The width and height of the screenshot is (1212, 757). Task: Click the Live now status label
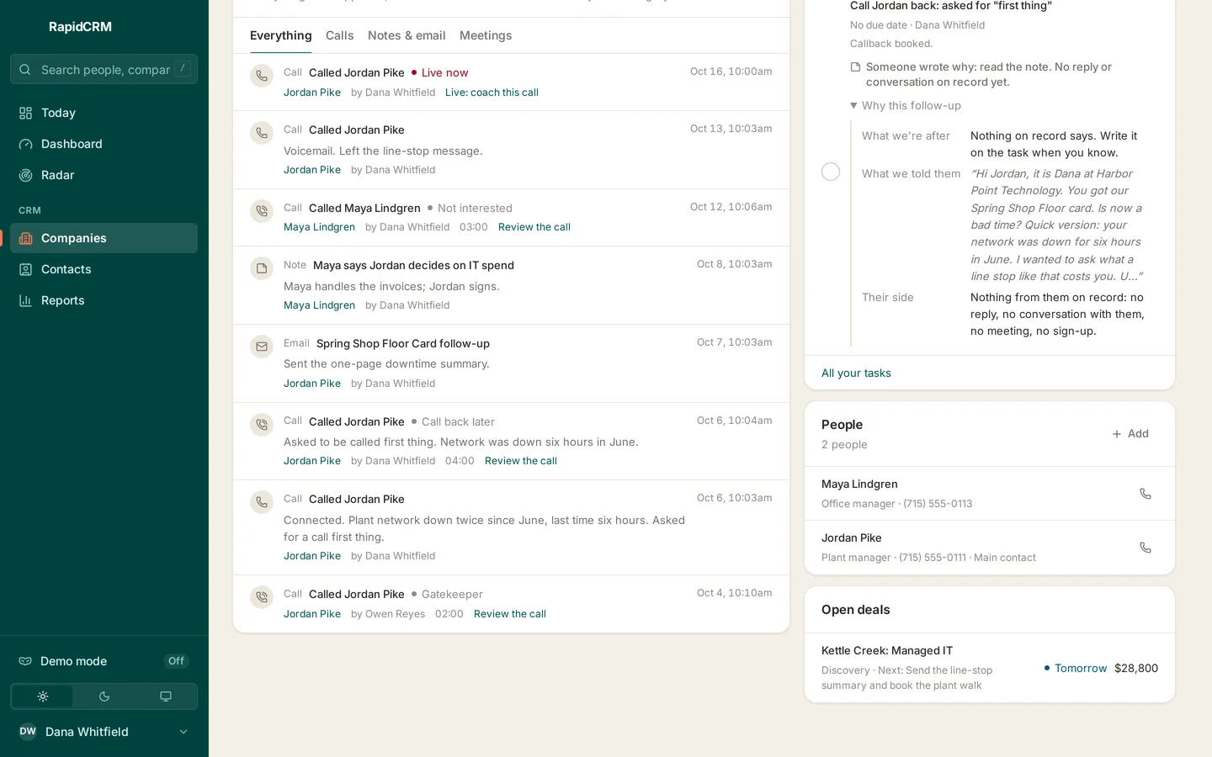pyautogui.click(x=439, y=73)
